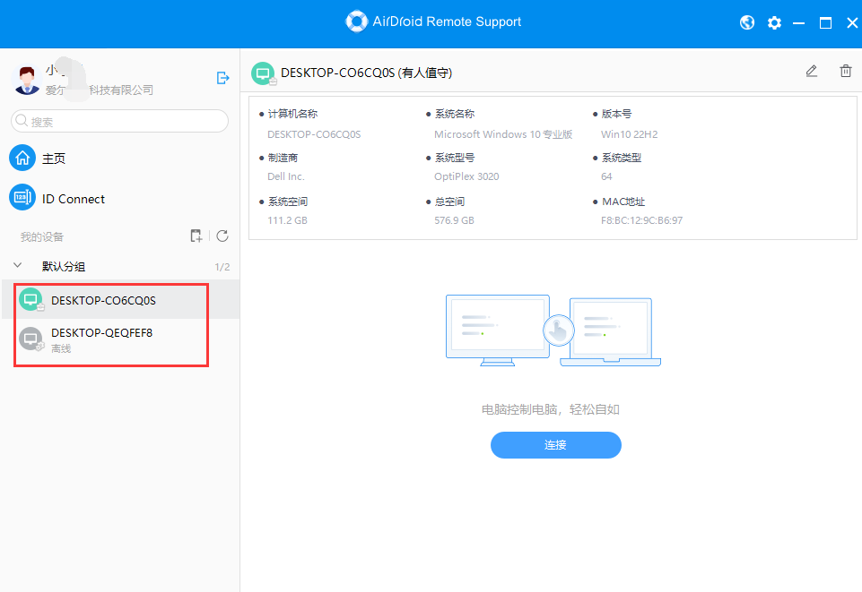
Task: Click the system type value 64
Action: (x=606, y=176)
